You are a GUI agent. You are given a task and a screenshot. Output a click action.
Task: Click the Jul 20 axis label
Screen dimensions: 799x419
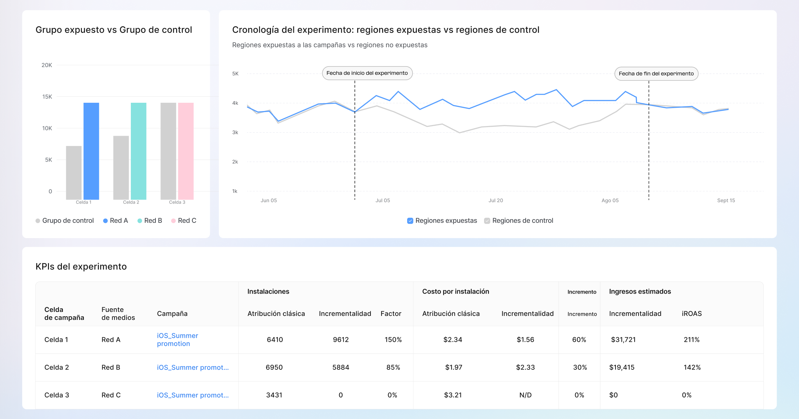point(496,201)
